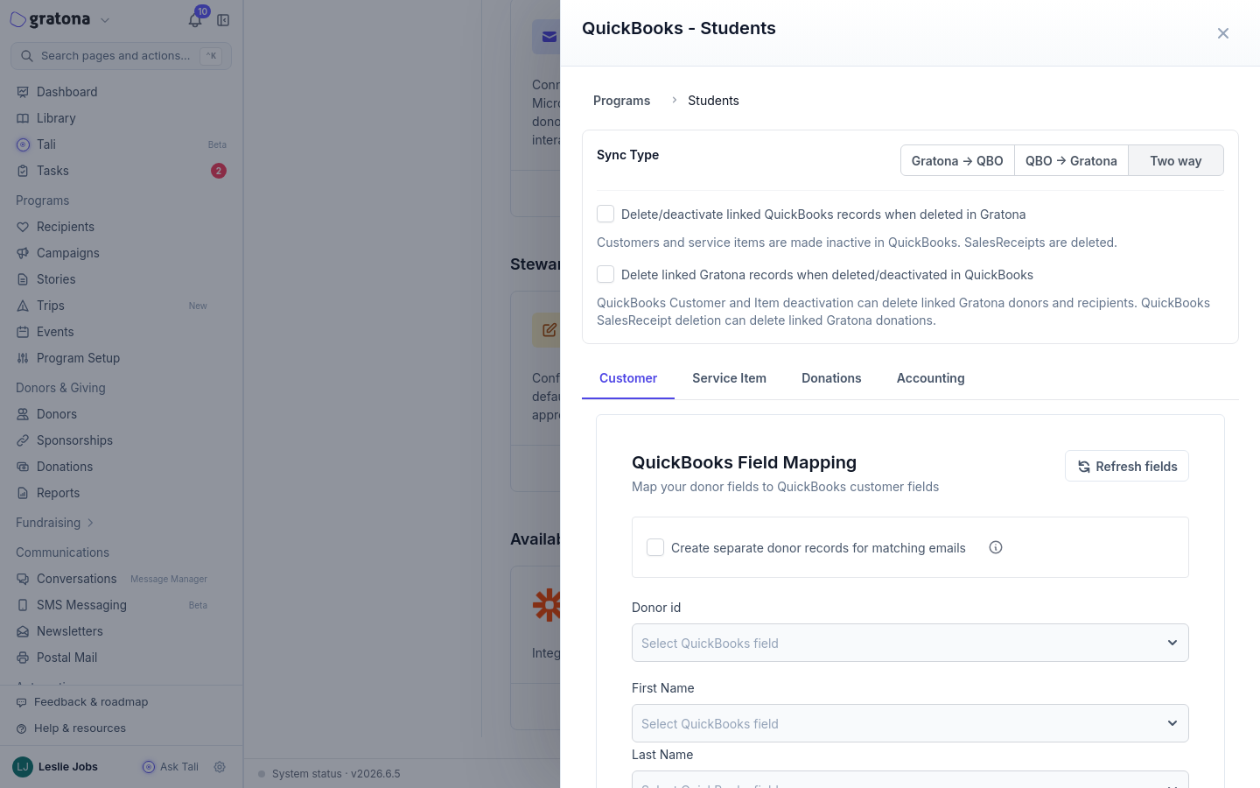Click the info icon beside matching emails
Image resolution: width=1260 pixels, height=788 pixels.
tap(996, 547)
